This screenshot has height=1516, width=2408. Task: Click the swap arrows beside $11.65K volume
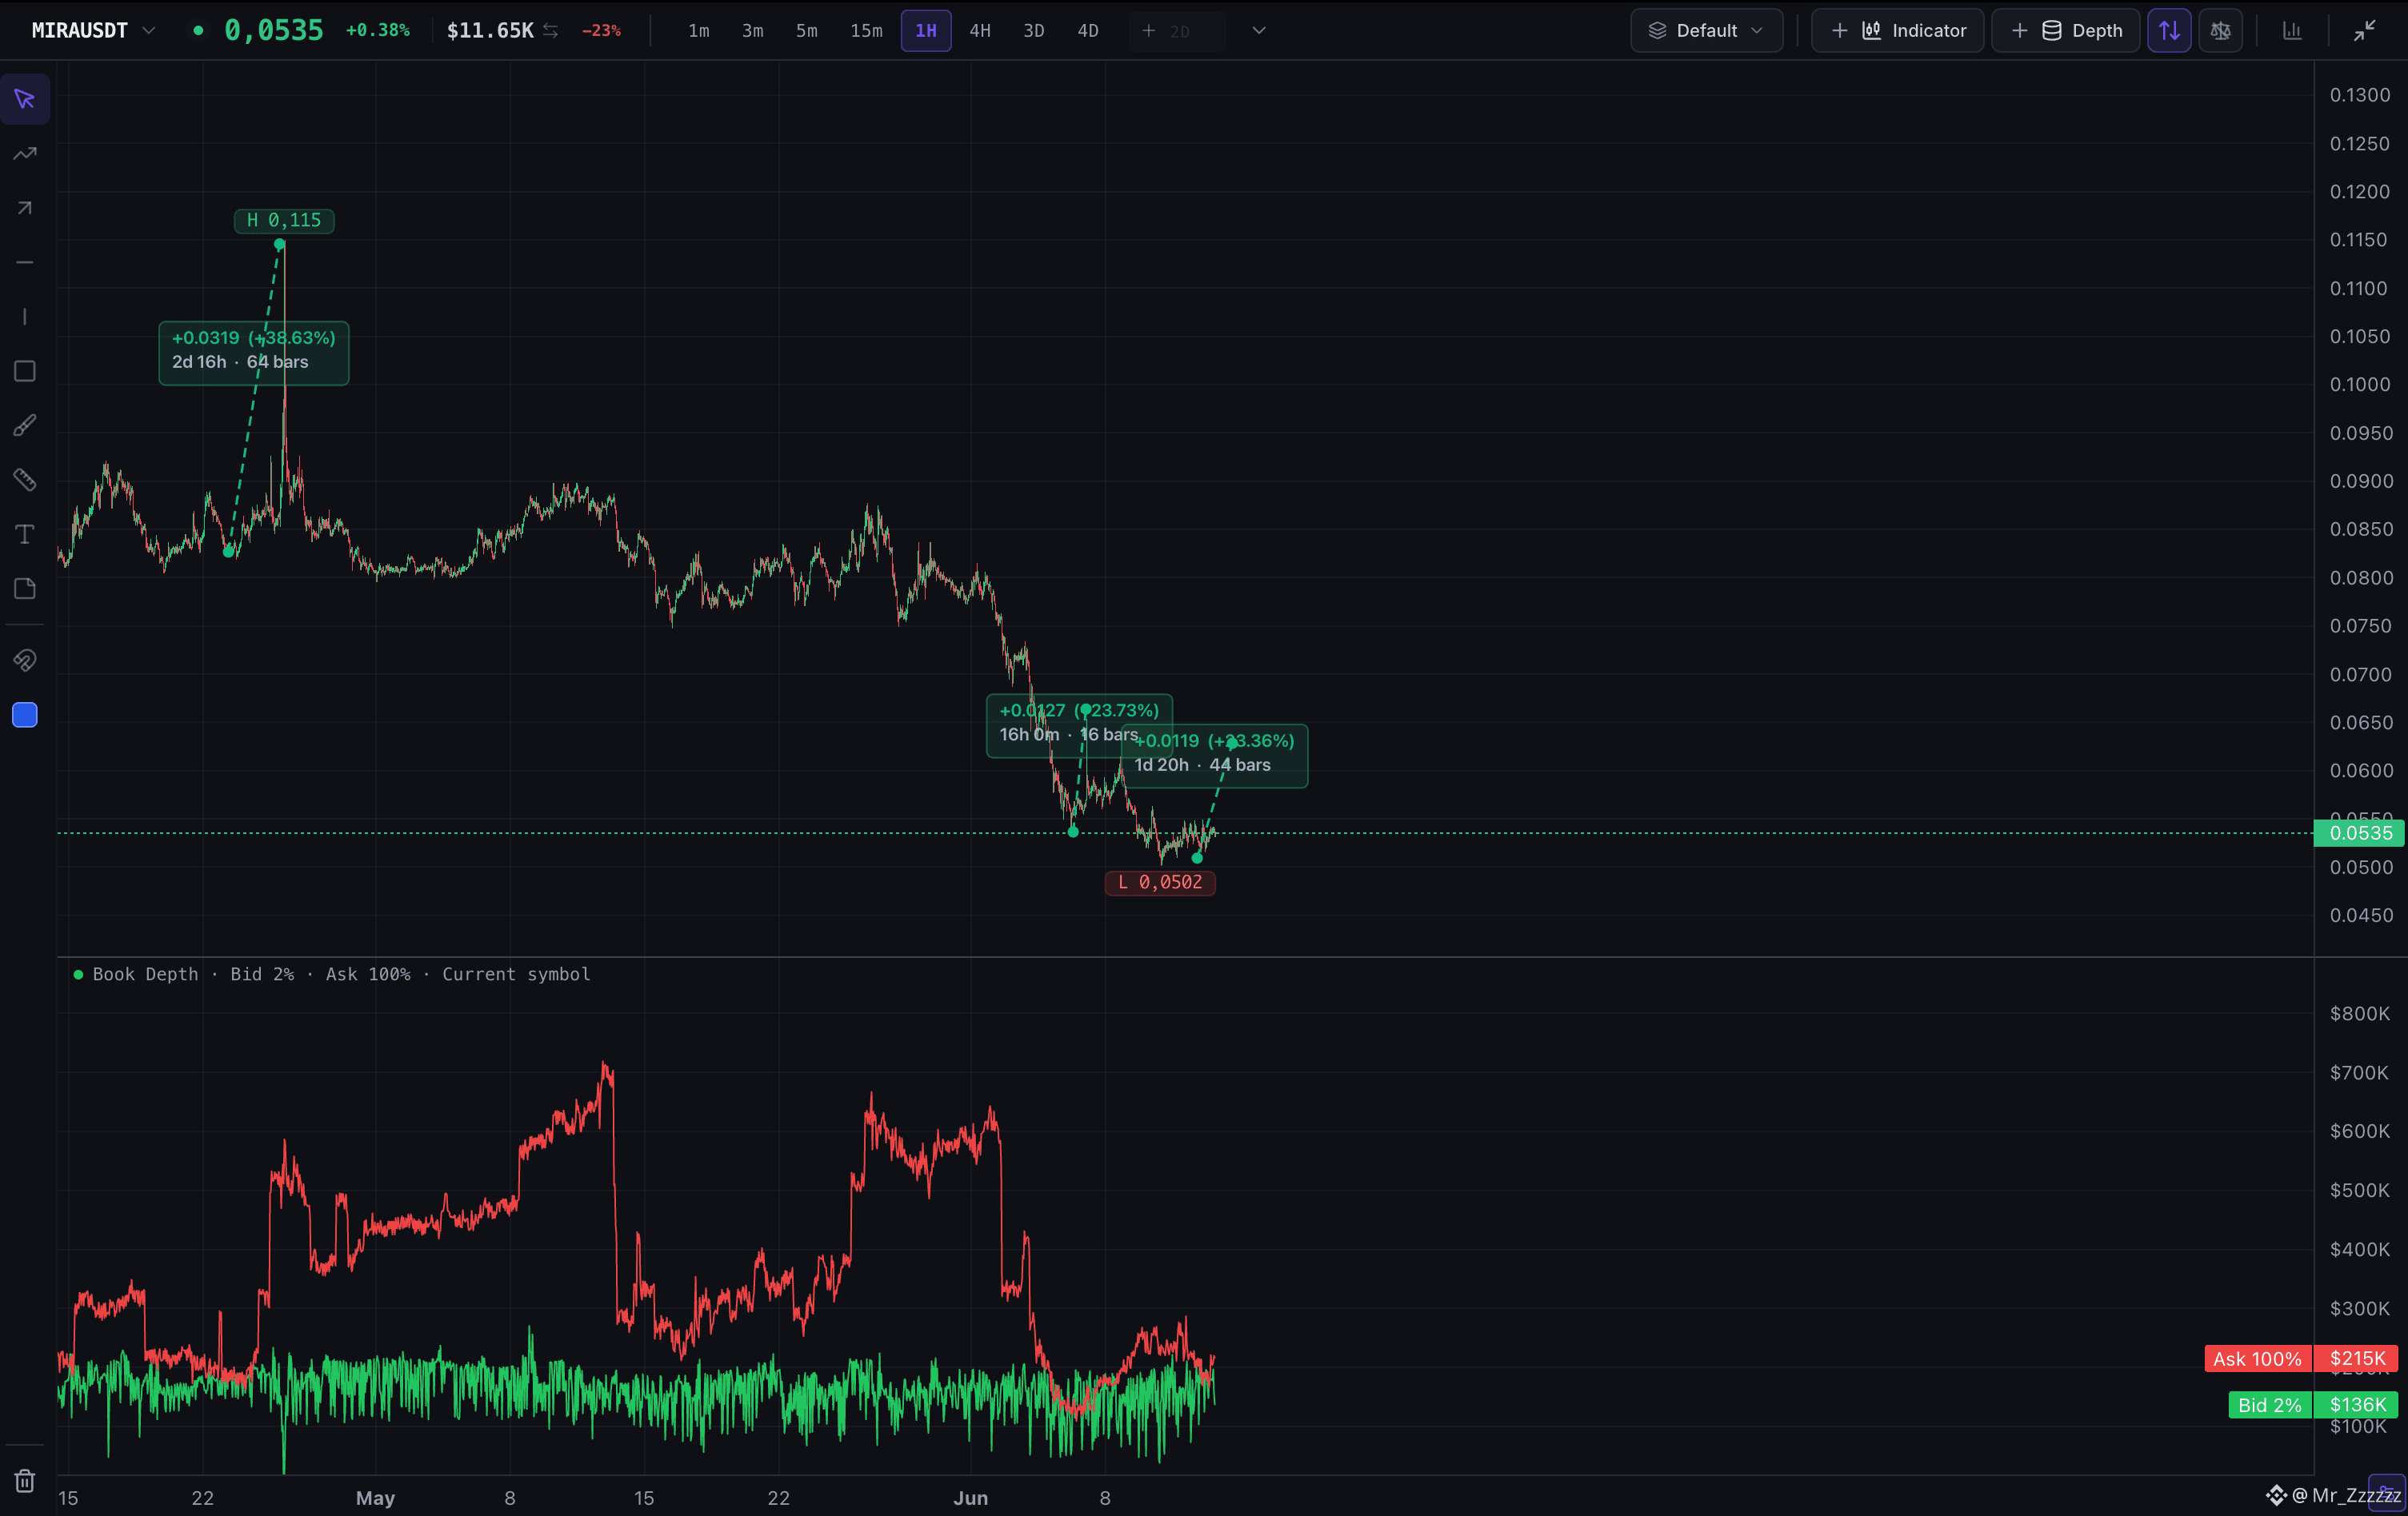(x=551, y=31)
